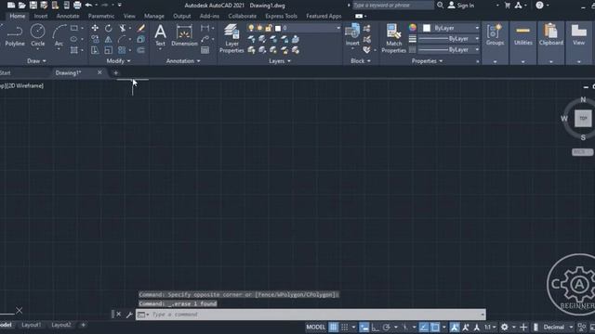Select the Circle tool
The height and width of the screenshot is (334, 595).
coord(37,35)
